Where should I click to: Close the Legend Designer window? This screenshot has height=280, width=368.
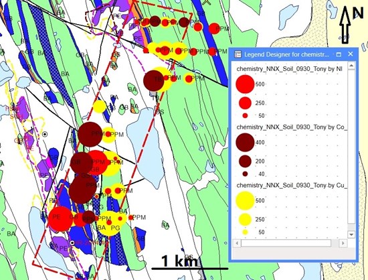coord(351,54)
